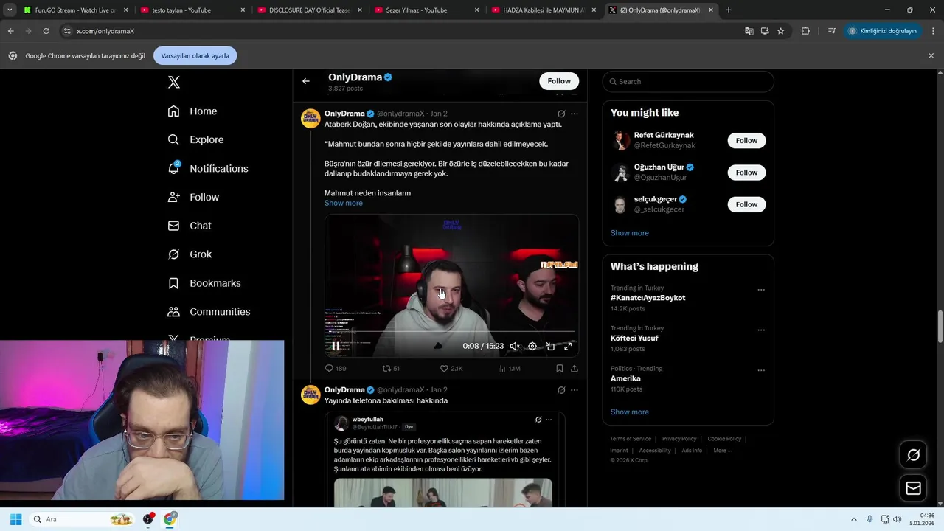Open Explore in the sidebar
The image size is (944, 531).
(x=195, y=139)
